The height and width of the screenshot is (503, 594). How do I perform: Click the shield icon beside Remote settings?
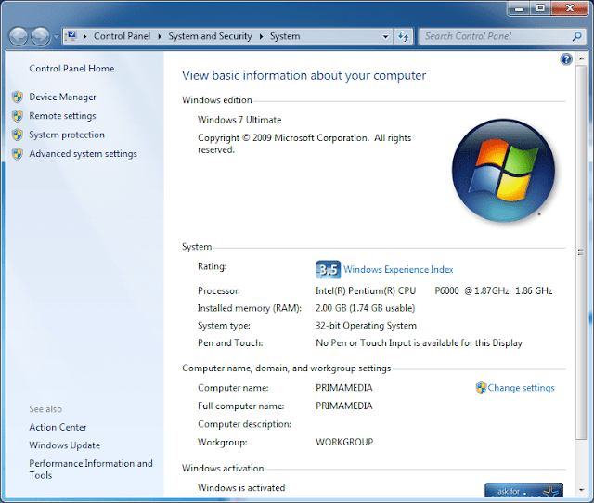(x=17, y=116)
